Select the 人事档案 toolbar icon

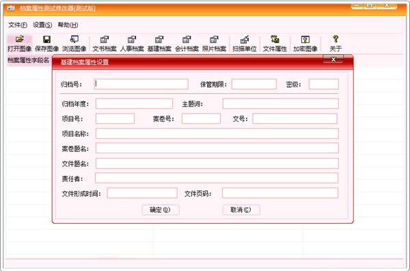coord(132,44)
